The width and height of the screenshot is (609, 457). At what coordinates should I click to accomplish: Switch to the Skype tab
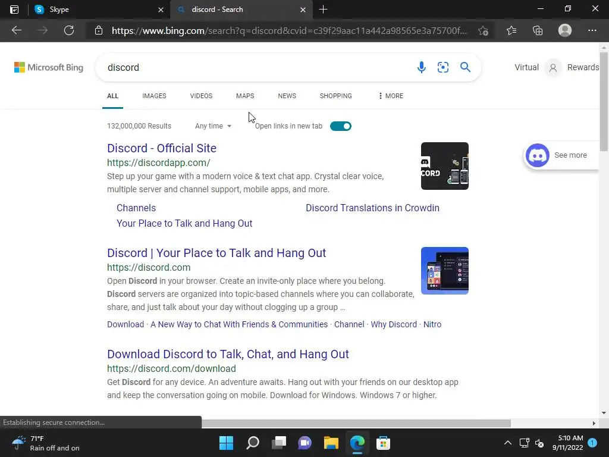(99, 10)
